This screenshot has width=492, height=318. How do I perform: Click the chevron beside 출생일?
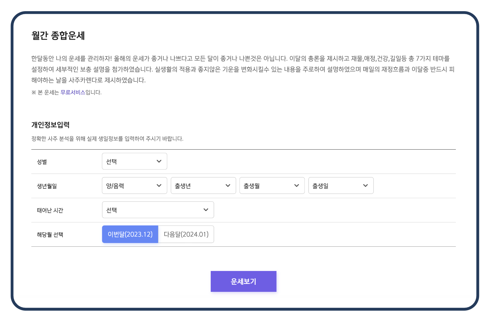pos(365,185)
